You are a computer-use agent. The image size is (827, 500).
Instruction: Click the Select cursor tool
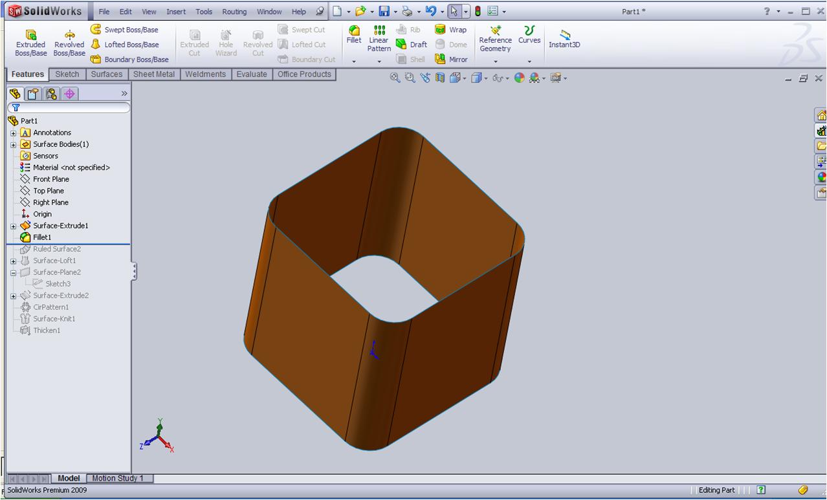tap(454, 11)
